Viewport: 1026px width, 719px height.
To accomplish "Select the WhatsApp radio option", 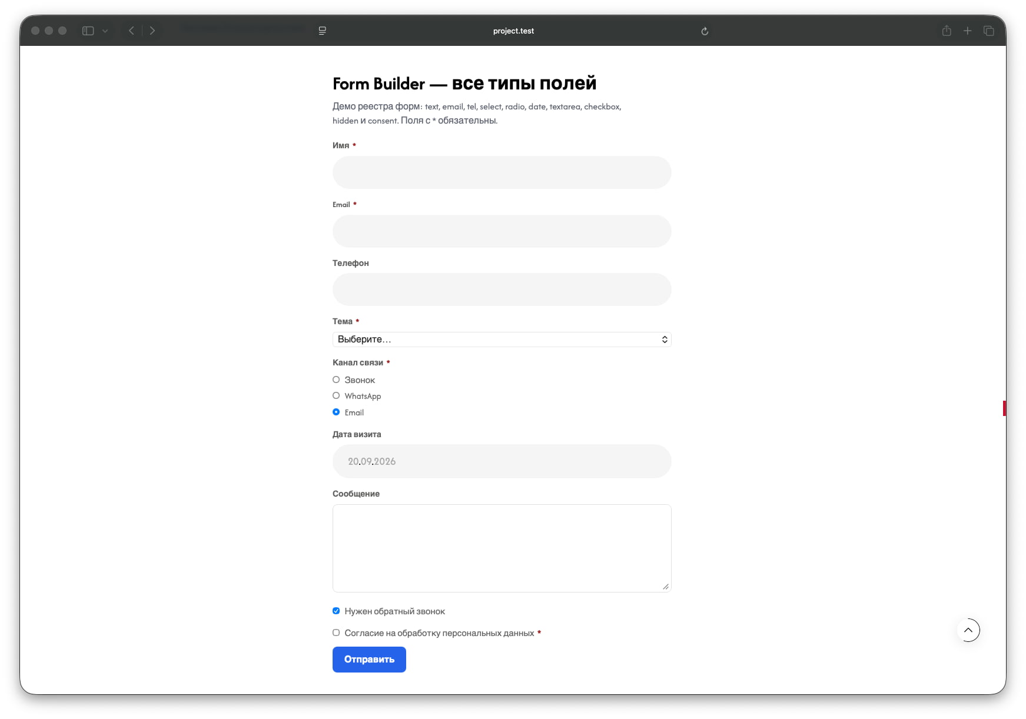I will click(336, 396).
